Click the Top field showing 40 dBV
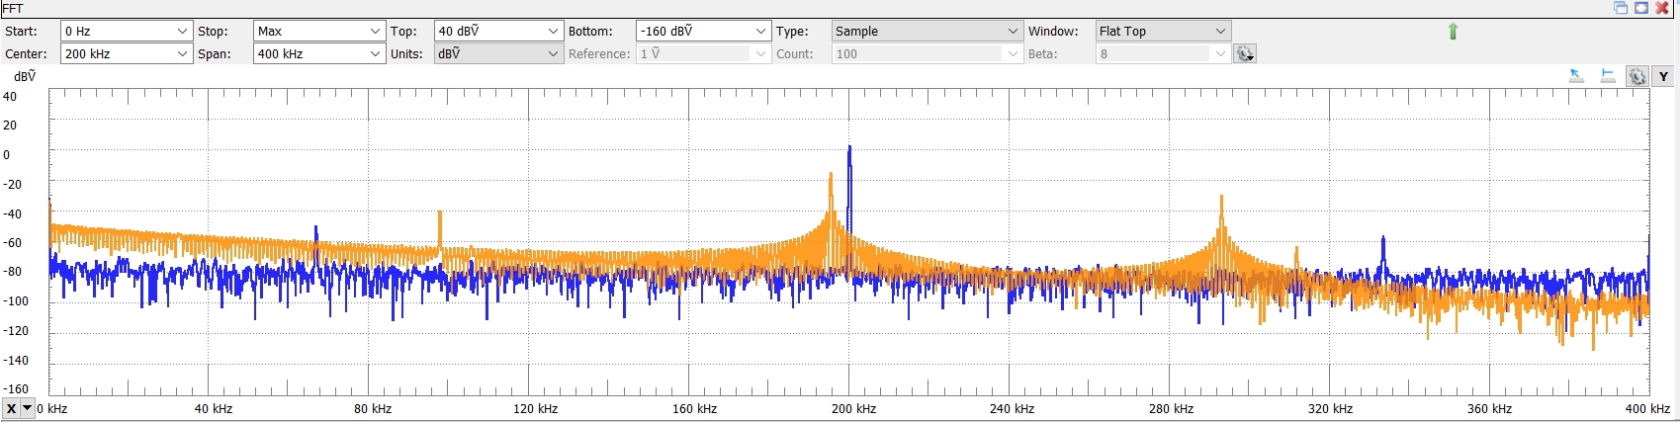The image size is (1680, 422). coord(489,32)
